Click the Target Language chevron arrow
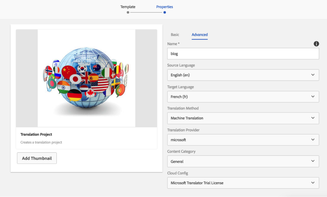This screenshot has width=327, height=197. click(313, 96)
